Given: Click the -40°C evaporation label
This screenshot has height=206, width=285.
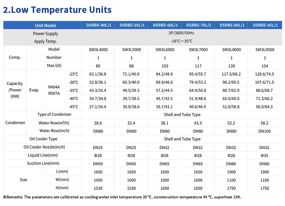Looking at the screenshot, I should click(x=73, y=99).
